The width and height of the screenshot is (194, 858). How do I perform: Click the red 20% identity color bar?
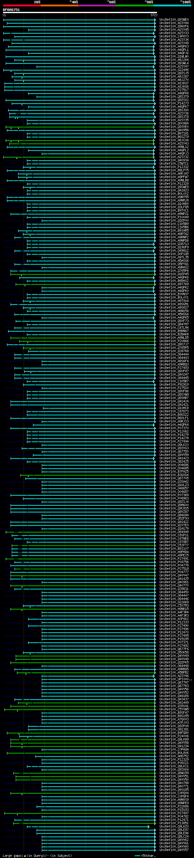22,6
